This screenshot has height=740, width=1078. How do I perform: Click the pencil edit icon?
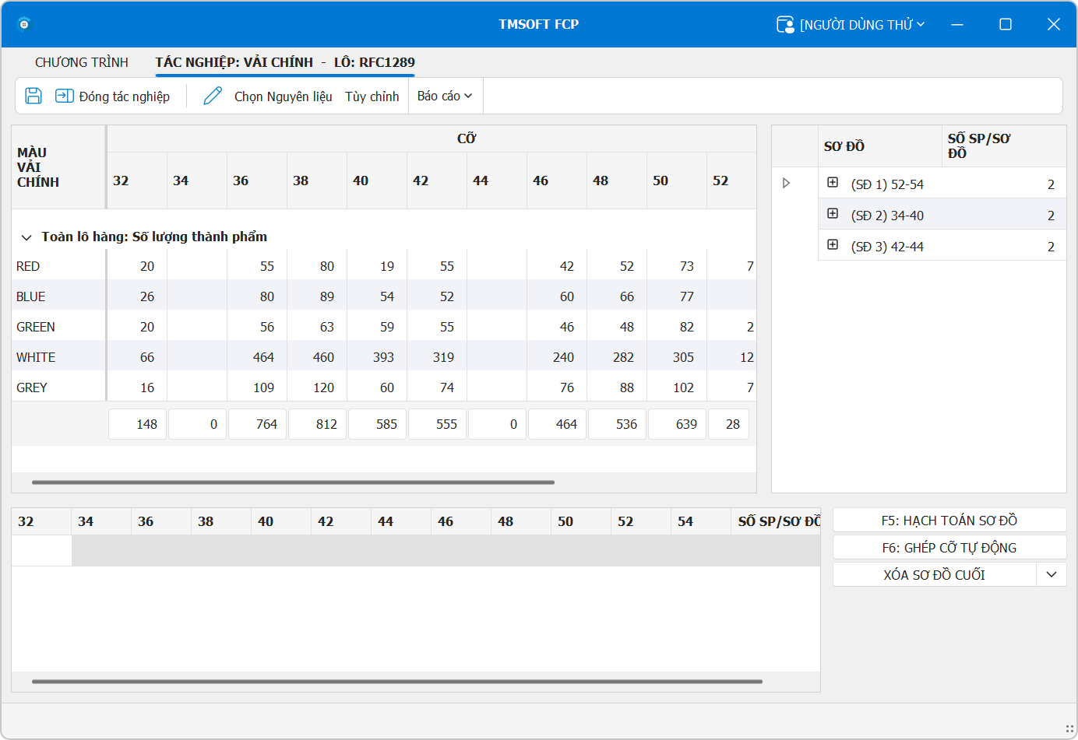(x=212, y=96)
